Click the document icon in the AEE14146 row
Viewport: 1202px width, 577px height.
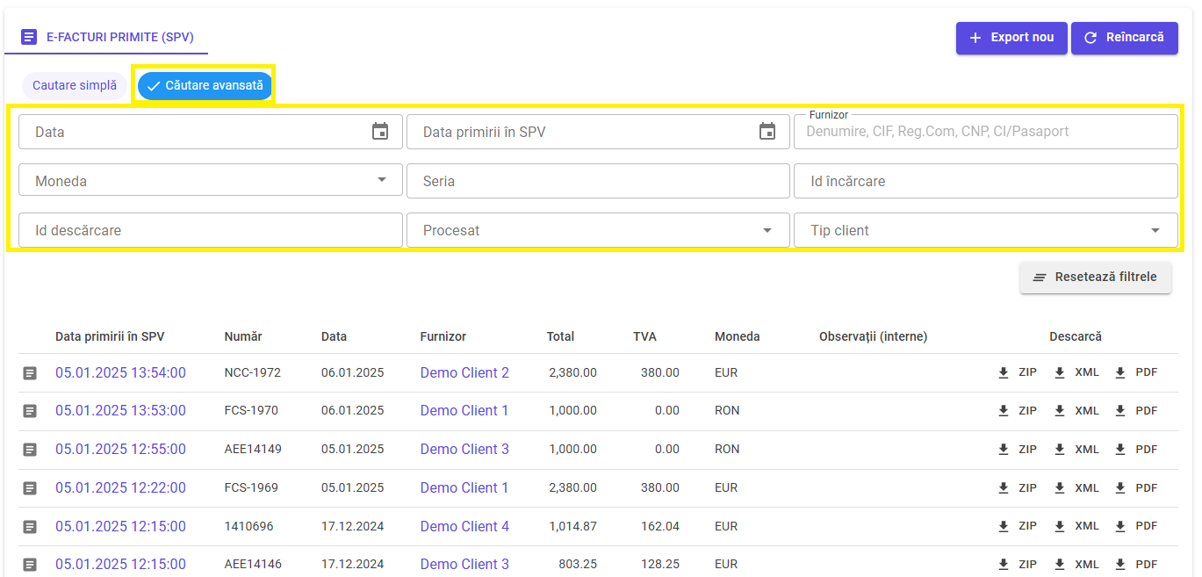pos(30,565)
